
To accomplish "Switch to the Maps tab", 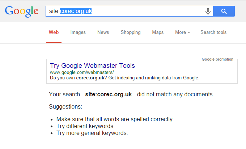I will coord(158,32).
